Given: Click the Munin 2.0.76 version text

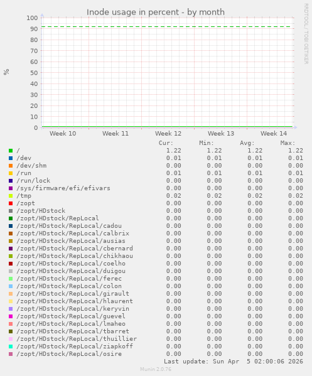Looking at the screenshot, I should (156, 369).
